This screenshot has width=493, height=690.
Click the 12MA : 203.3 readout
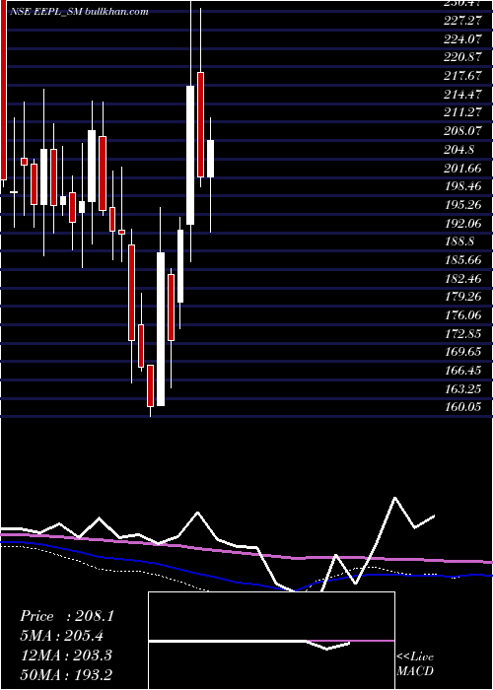click(x=67, y=655)
